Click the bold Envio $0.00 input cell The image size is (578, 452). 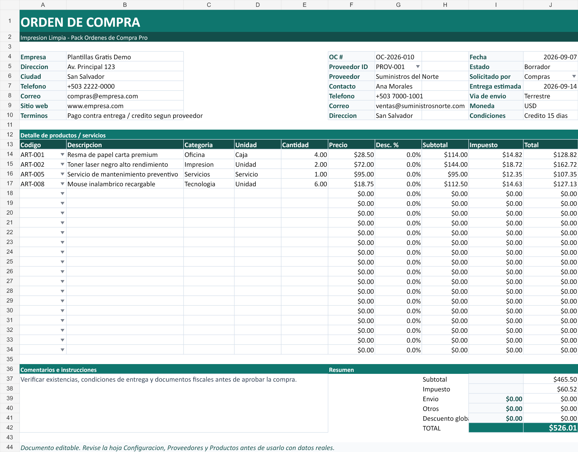(496, 399)
